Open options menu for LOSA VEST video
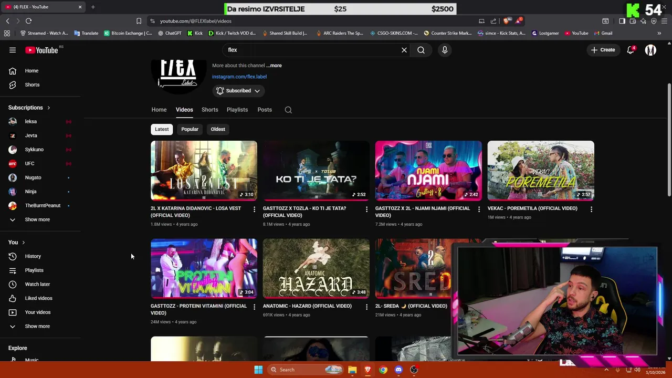This screenshot has height=378, width=672. [254, 209]
